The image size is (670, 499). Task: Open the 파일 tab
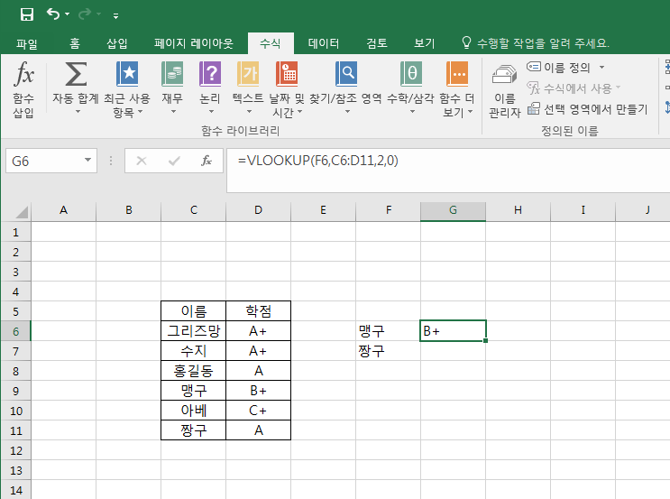[x=26, y=43]
